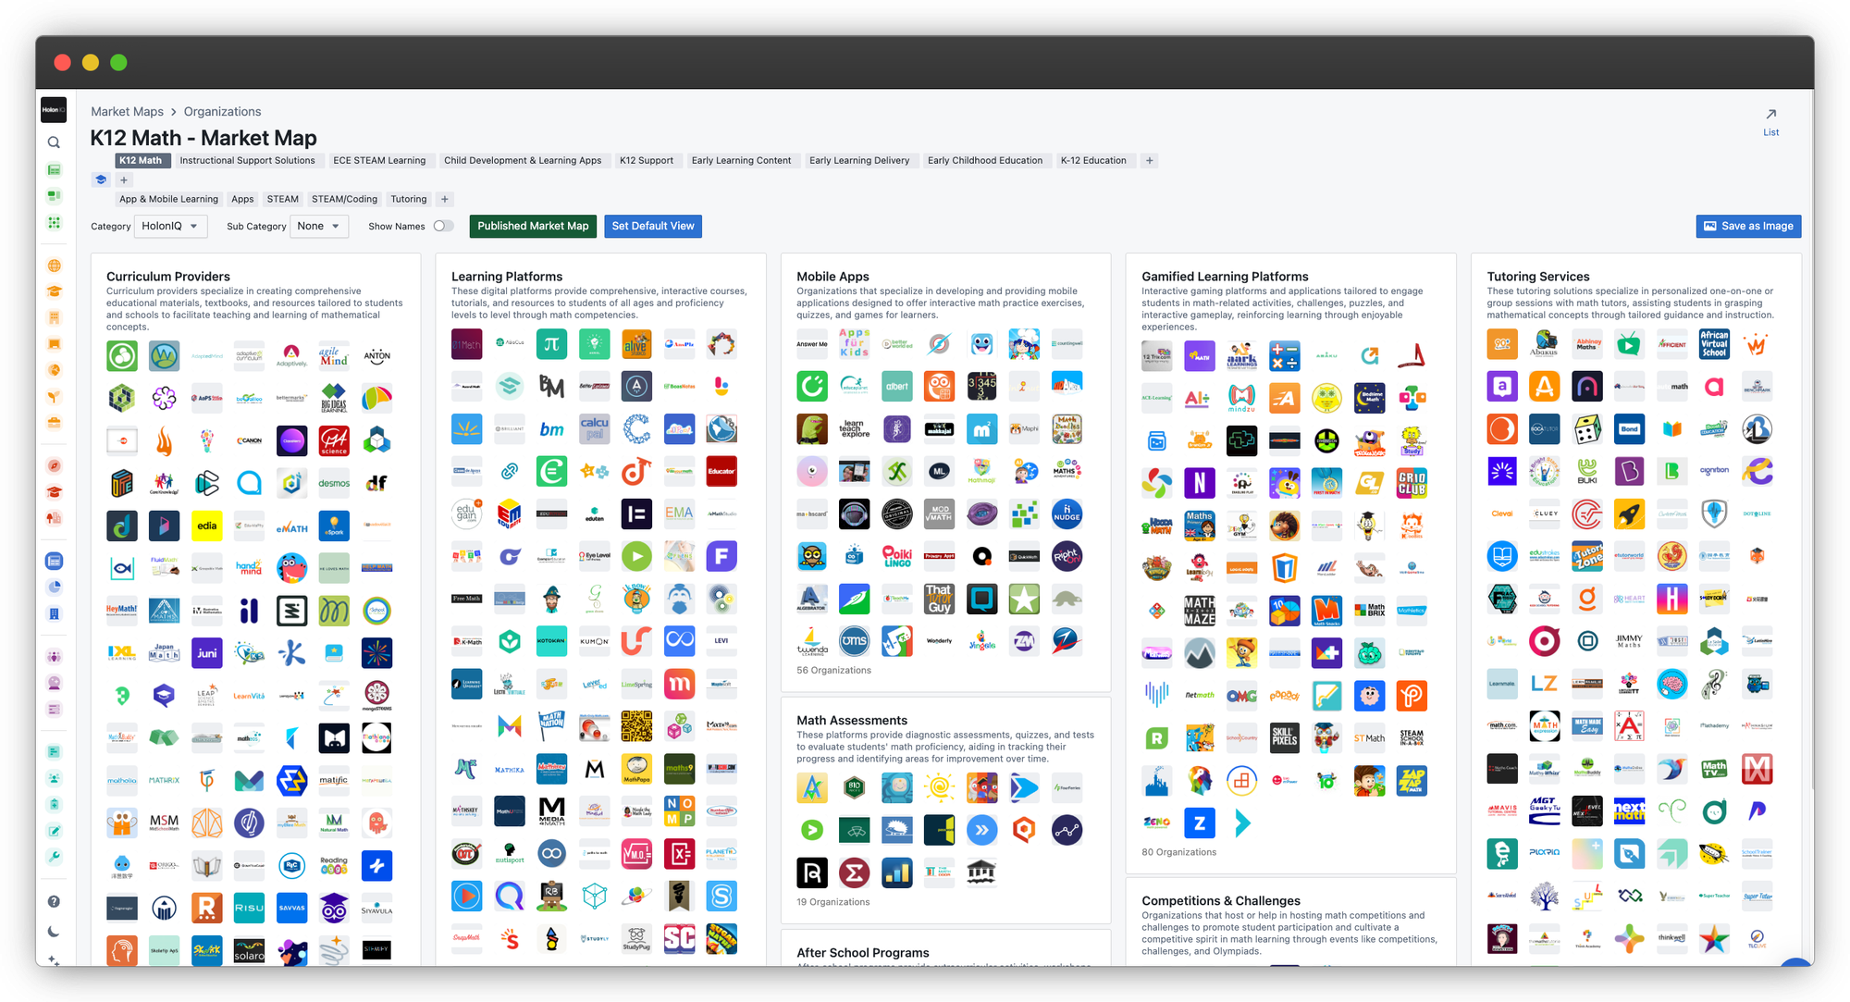The height and width of the screenshot is (1002, 1850).
Task: Open the orange globe sidebar icon
Action: (54, 266)
